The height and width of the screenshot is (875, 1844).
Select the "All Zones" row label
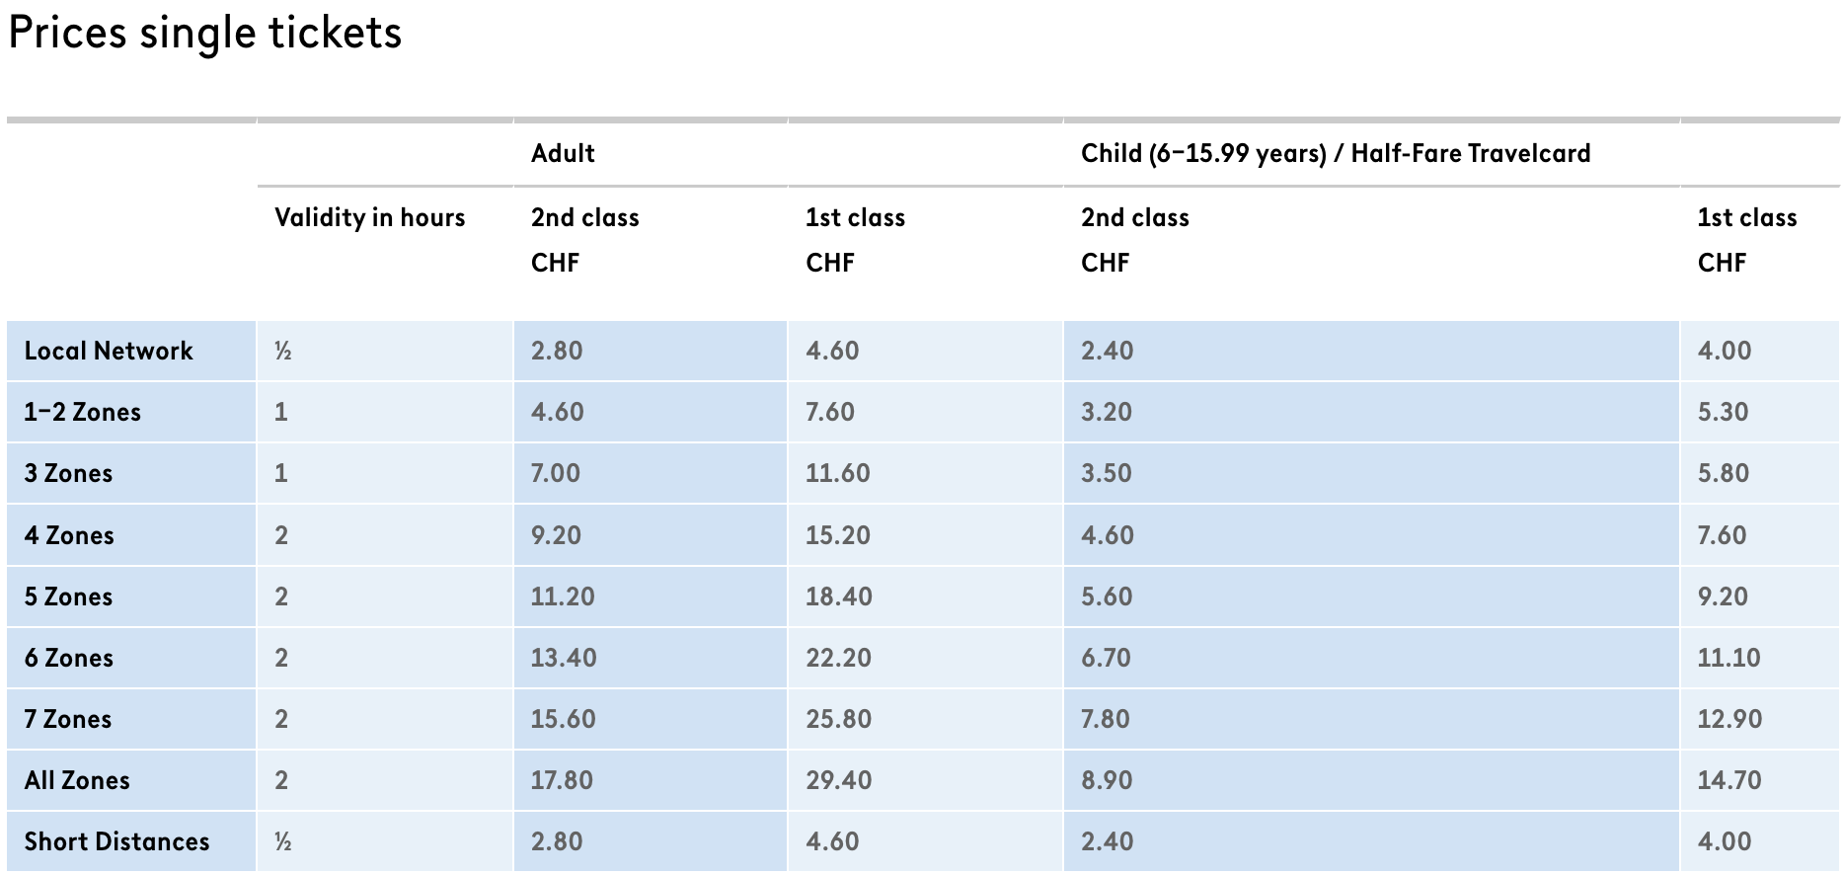77,780
